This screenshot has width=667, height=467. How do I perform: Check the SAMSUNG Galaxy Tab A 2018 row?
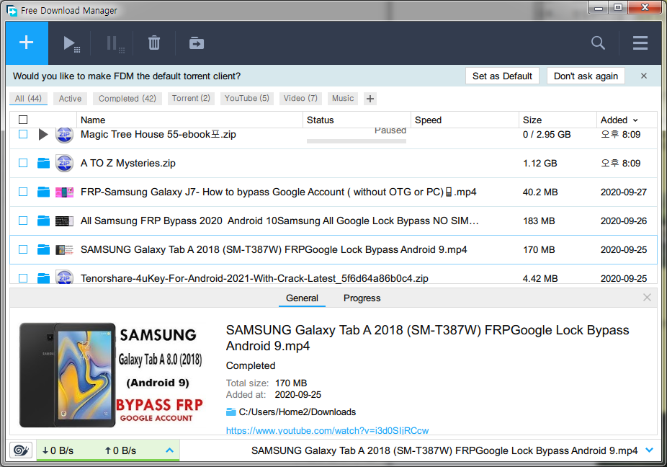tap(23, 249)
